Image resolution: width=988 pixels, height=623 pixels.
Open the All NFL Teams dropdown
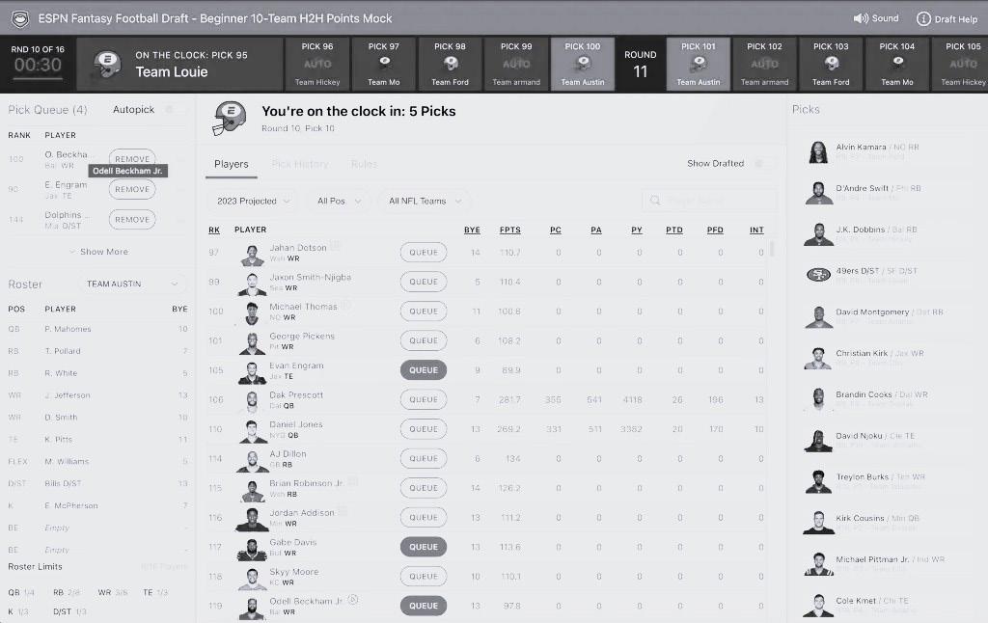(x=425, y=201)
